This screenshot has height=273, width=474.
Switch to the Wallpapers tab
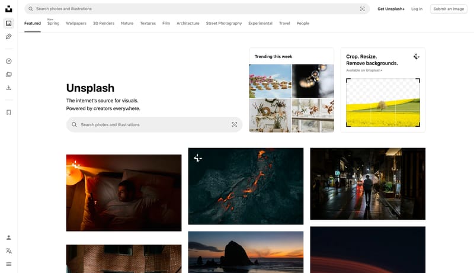pyautogui.click(x=76, y=23)
